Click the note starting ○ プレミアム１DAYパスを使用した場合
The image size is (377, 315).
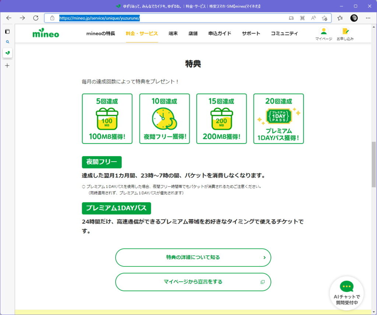coord(172,187)
